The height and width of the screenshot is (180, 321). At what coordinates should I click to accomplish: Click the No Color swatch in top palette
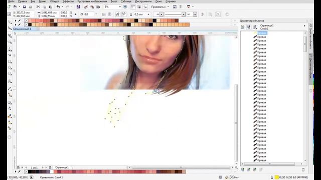(26, 20)
